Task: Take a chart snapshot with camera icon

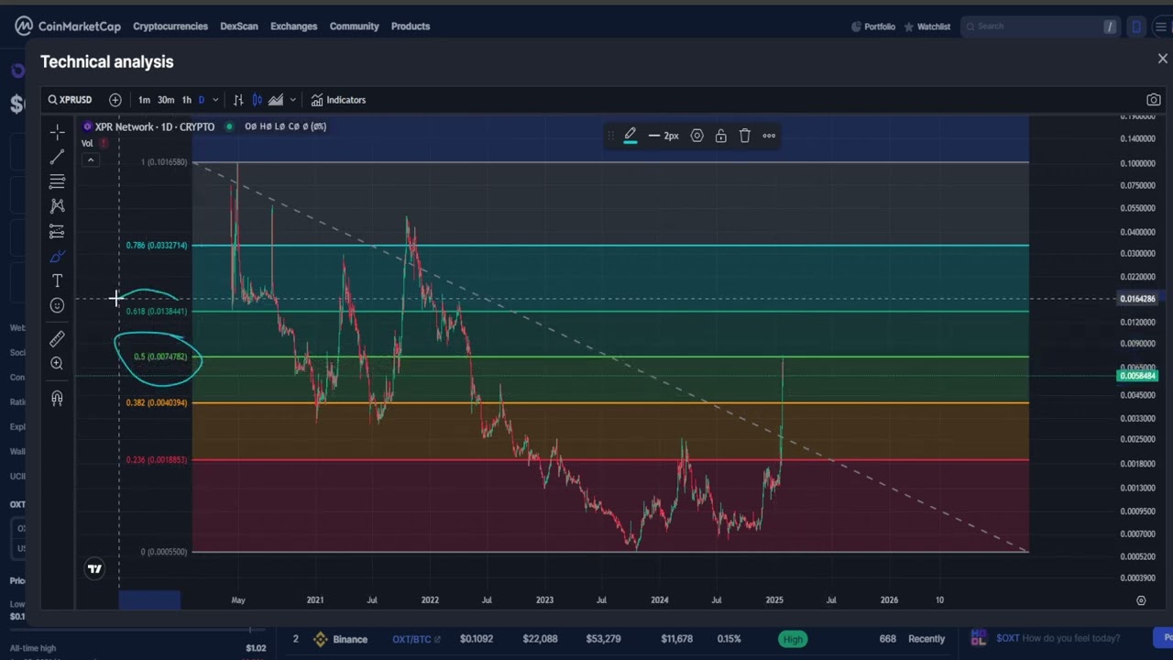Action: point(1154,100)
